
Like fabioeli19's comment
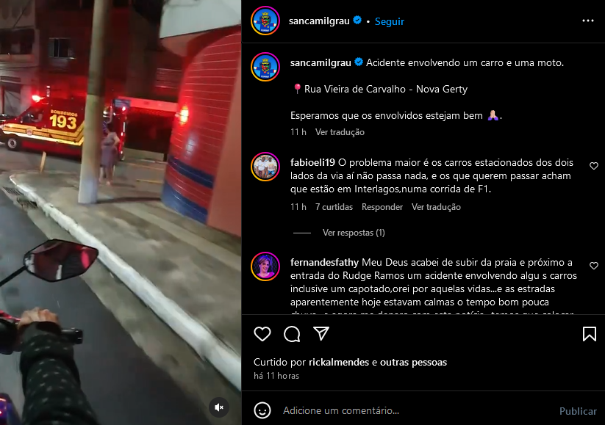click(594, 166)
